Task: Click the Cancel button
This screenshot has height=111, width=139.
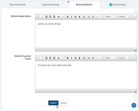Action: [x=64, y=103]
